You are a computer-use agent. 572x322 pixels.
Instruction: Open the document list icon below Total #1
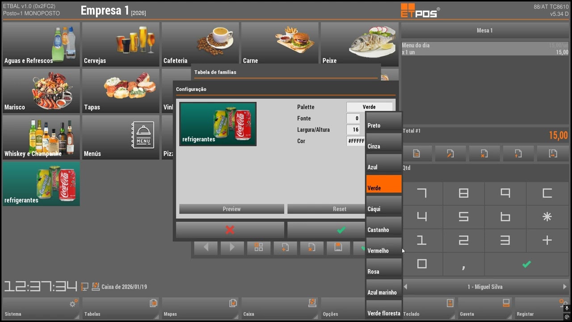(x=416, y=153)
